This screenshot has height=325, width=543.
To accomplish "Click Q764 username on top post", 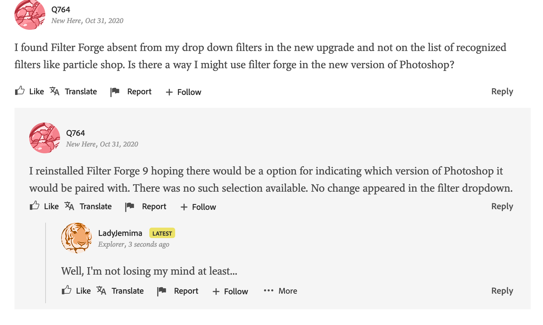I will click(x=61, y=10).
